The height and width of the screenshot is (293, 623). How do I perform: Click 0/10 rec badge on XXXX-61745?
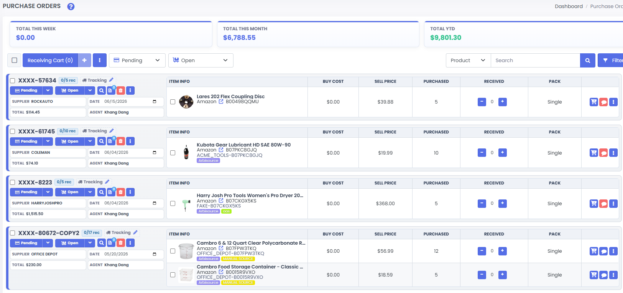pyautogui.click(x=67, y=131)
